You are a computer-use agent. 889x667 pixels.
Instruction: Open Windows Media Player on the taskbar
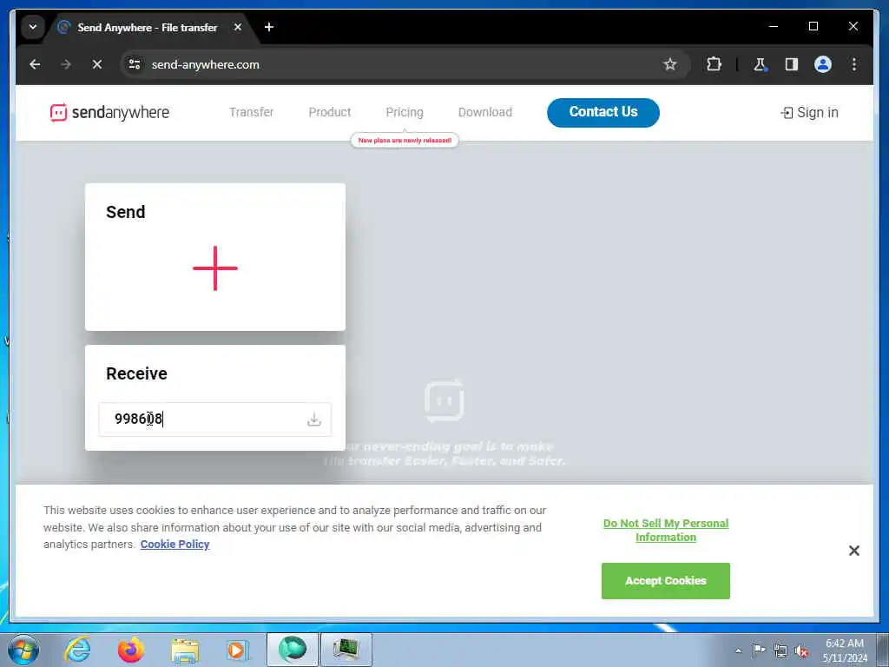coord(237,650)
